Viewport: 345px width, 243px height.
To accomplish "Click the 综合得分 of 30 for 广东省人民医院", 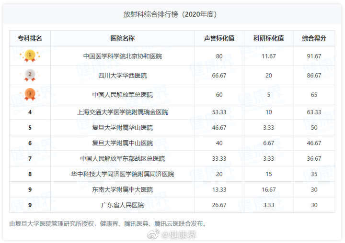I will pyautogui.click(x=314, y=205).
